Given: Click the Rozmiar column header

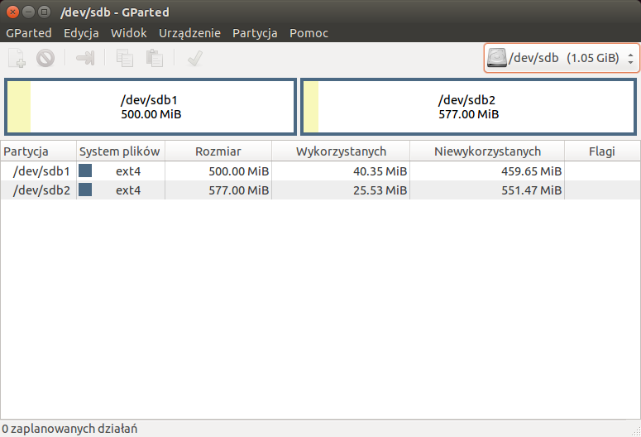Looking at the screenshot, I should tap(218, 151).
